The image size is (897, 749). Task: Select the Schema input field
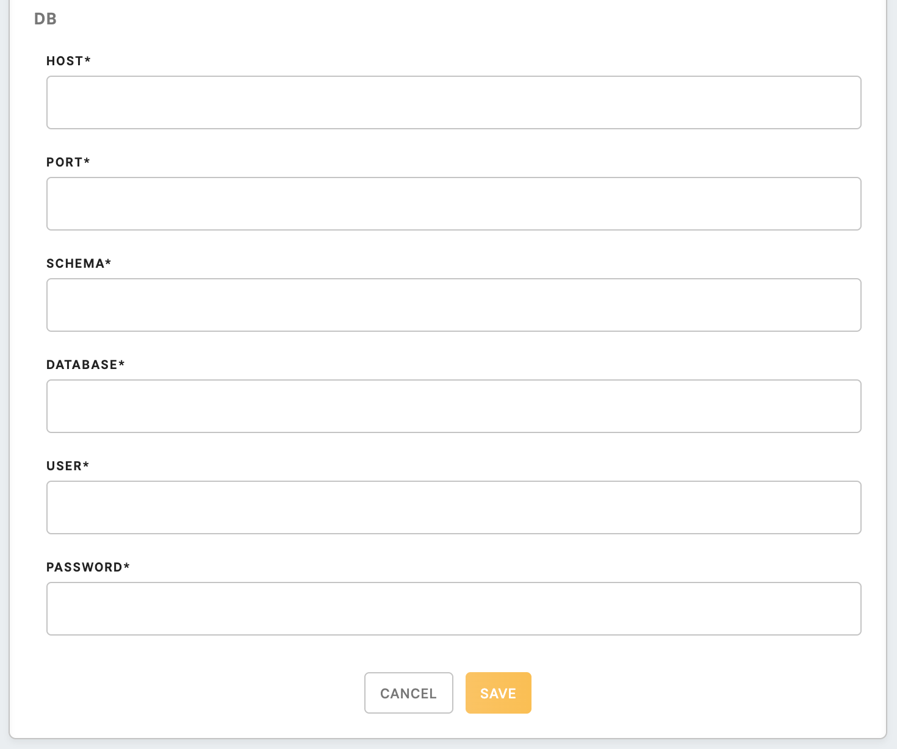point(453,305)
